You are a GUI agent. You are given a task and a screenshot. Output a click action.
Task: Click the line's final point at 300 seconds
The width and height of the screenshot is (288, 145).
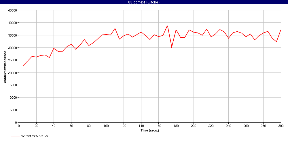pos(281,30)
